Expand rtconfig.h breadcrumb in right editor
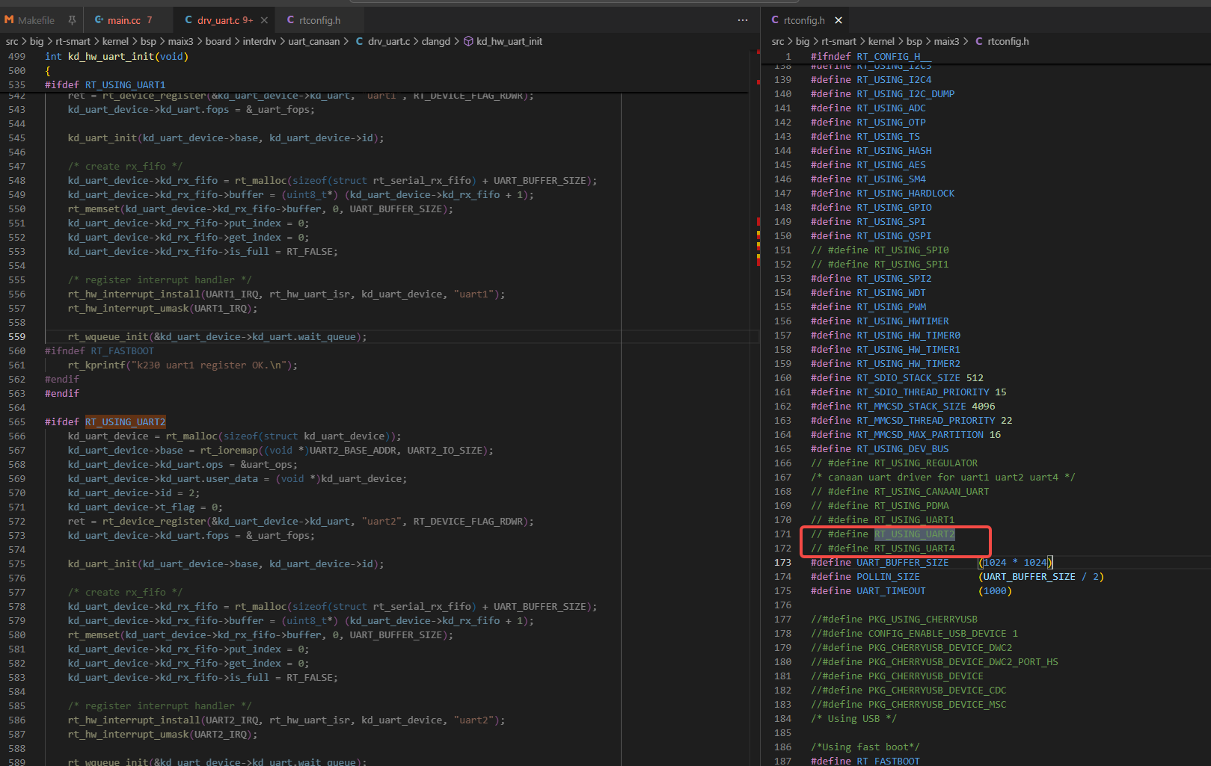Image resolution: width=1211 pixels, height=766 pixels. tap(1008, 41)
